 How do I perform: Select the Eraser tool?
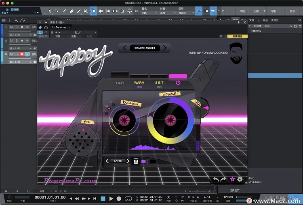(x=72, y=11)
